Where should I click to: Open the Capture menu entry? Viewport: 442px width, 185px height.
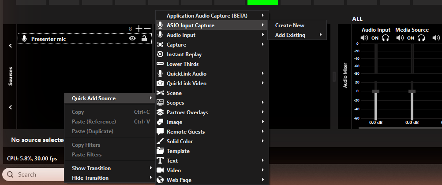coord(212,45)
